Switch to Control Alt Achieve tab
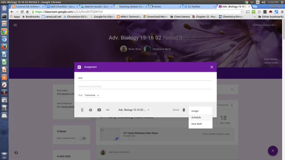 click(28, 7)
